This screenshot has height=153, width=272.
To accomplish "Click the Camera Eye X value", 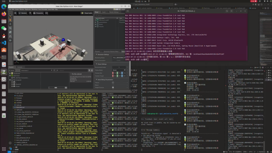I will click(x=114, y=73).
